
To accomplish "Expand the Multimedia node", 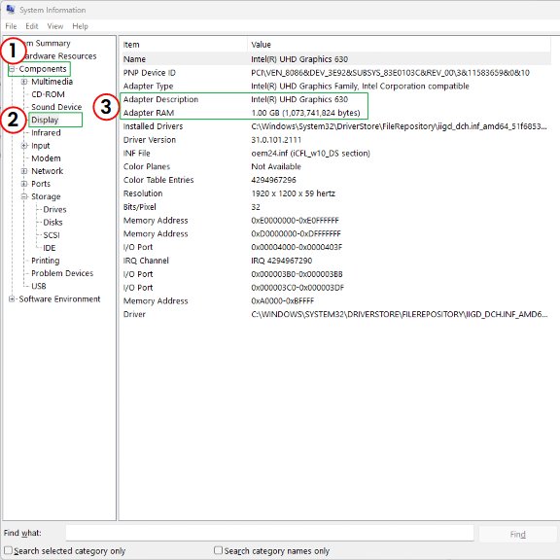I will pyautogui.click(x=24, y=82).
